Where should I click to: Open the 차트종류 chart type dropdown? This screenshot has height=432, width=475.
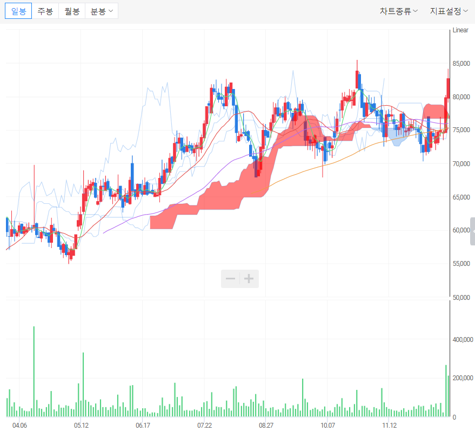[x=399, y=11]
